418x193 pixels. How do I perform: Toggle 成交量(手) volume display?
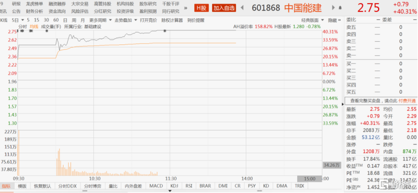pos(51,27)
